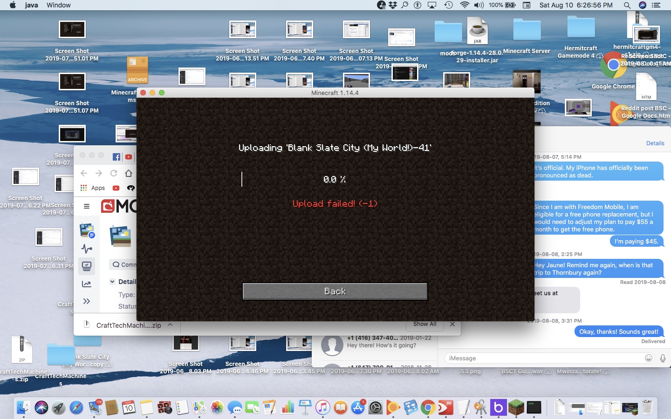Open Launchpad from the dock
The image size is (671, 419).
[x=59, y=408]
